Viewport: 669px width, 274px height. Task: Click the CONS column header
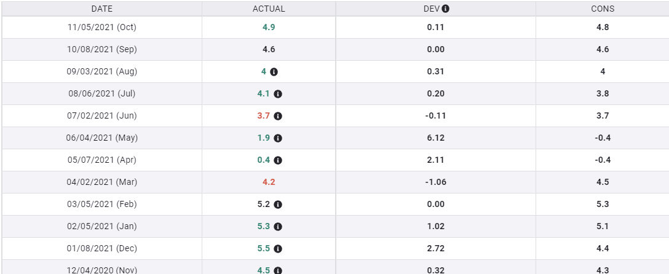(602, 9)
